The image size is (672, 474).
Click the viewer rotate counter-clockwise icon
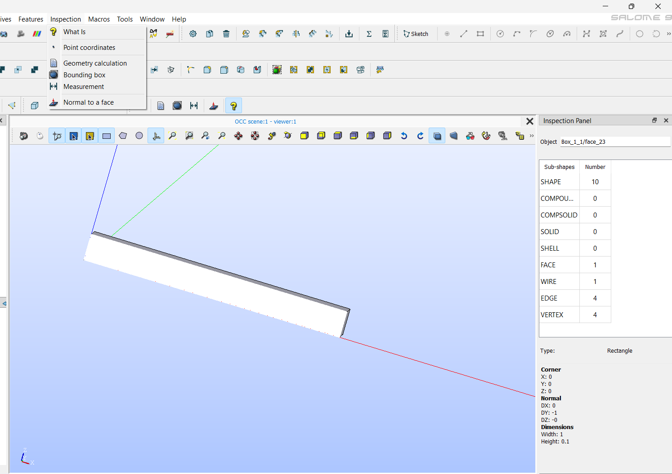coord(404,136)
